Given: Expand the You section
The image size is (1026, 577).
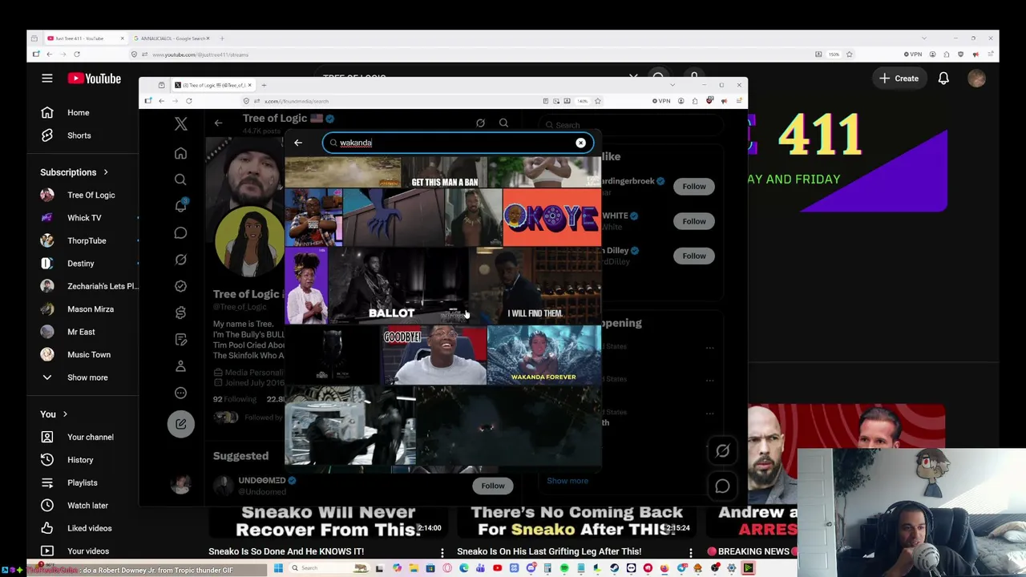Looking at the screenshot, I should click(55, 414).
